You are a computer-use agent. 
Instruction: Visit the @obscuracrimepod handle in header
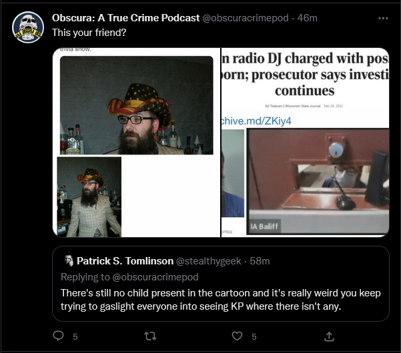[x=246, y=18]
